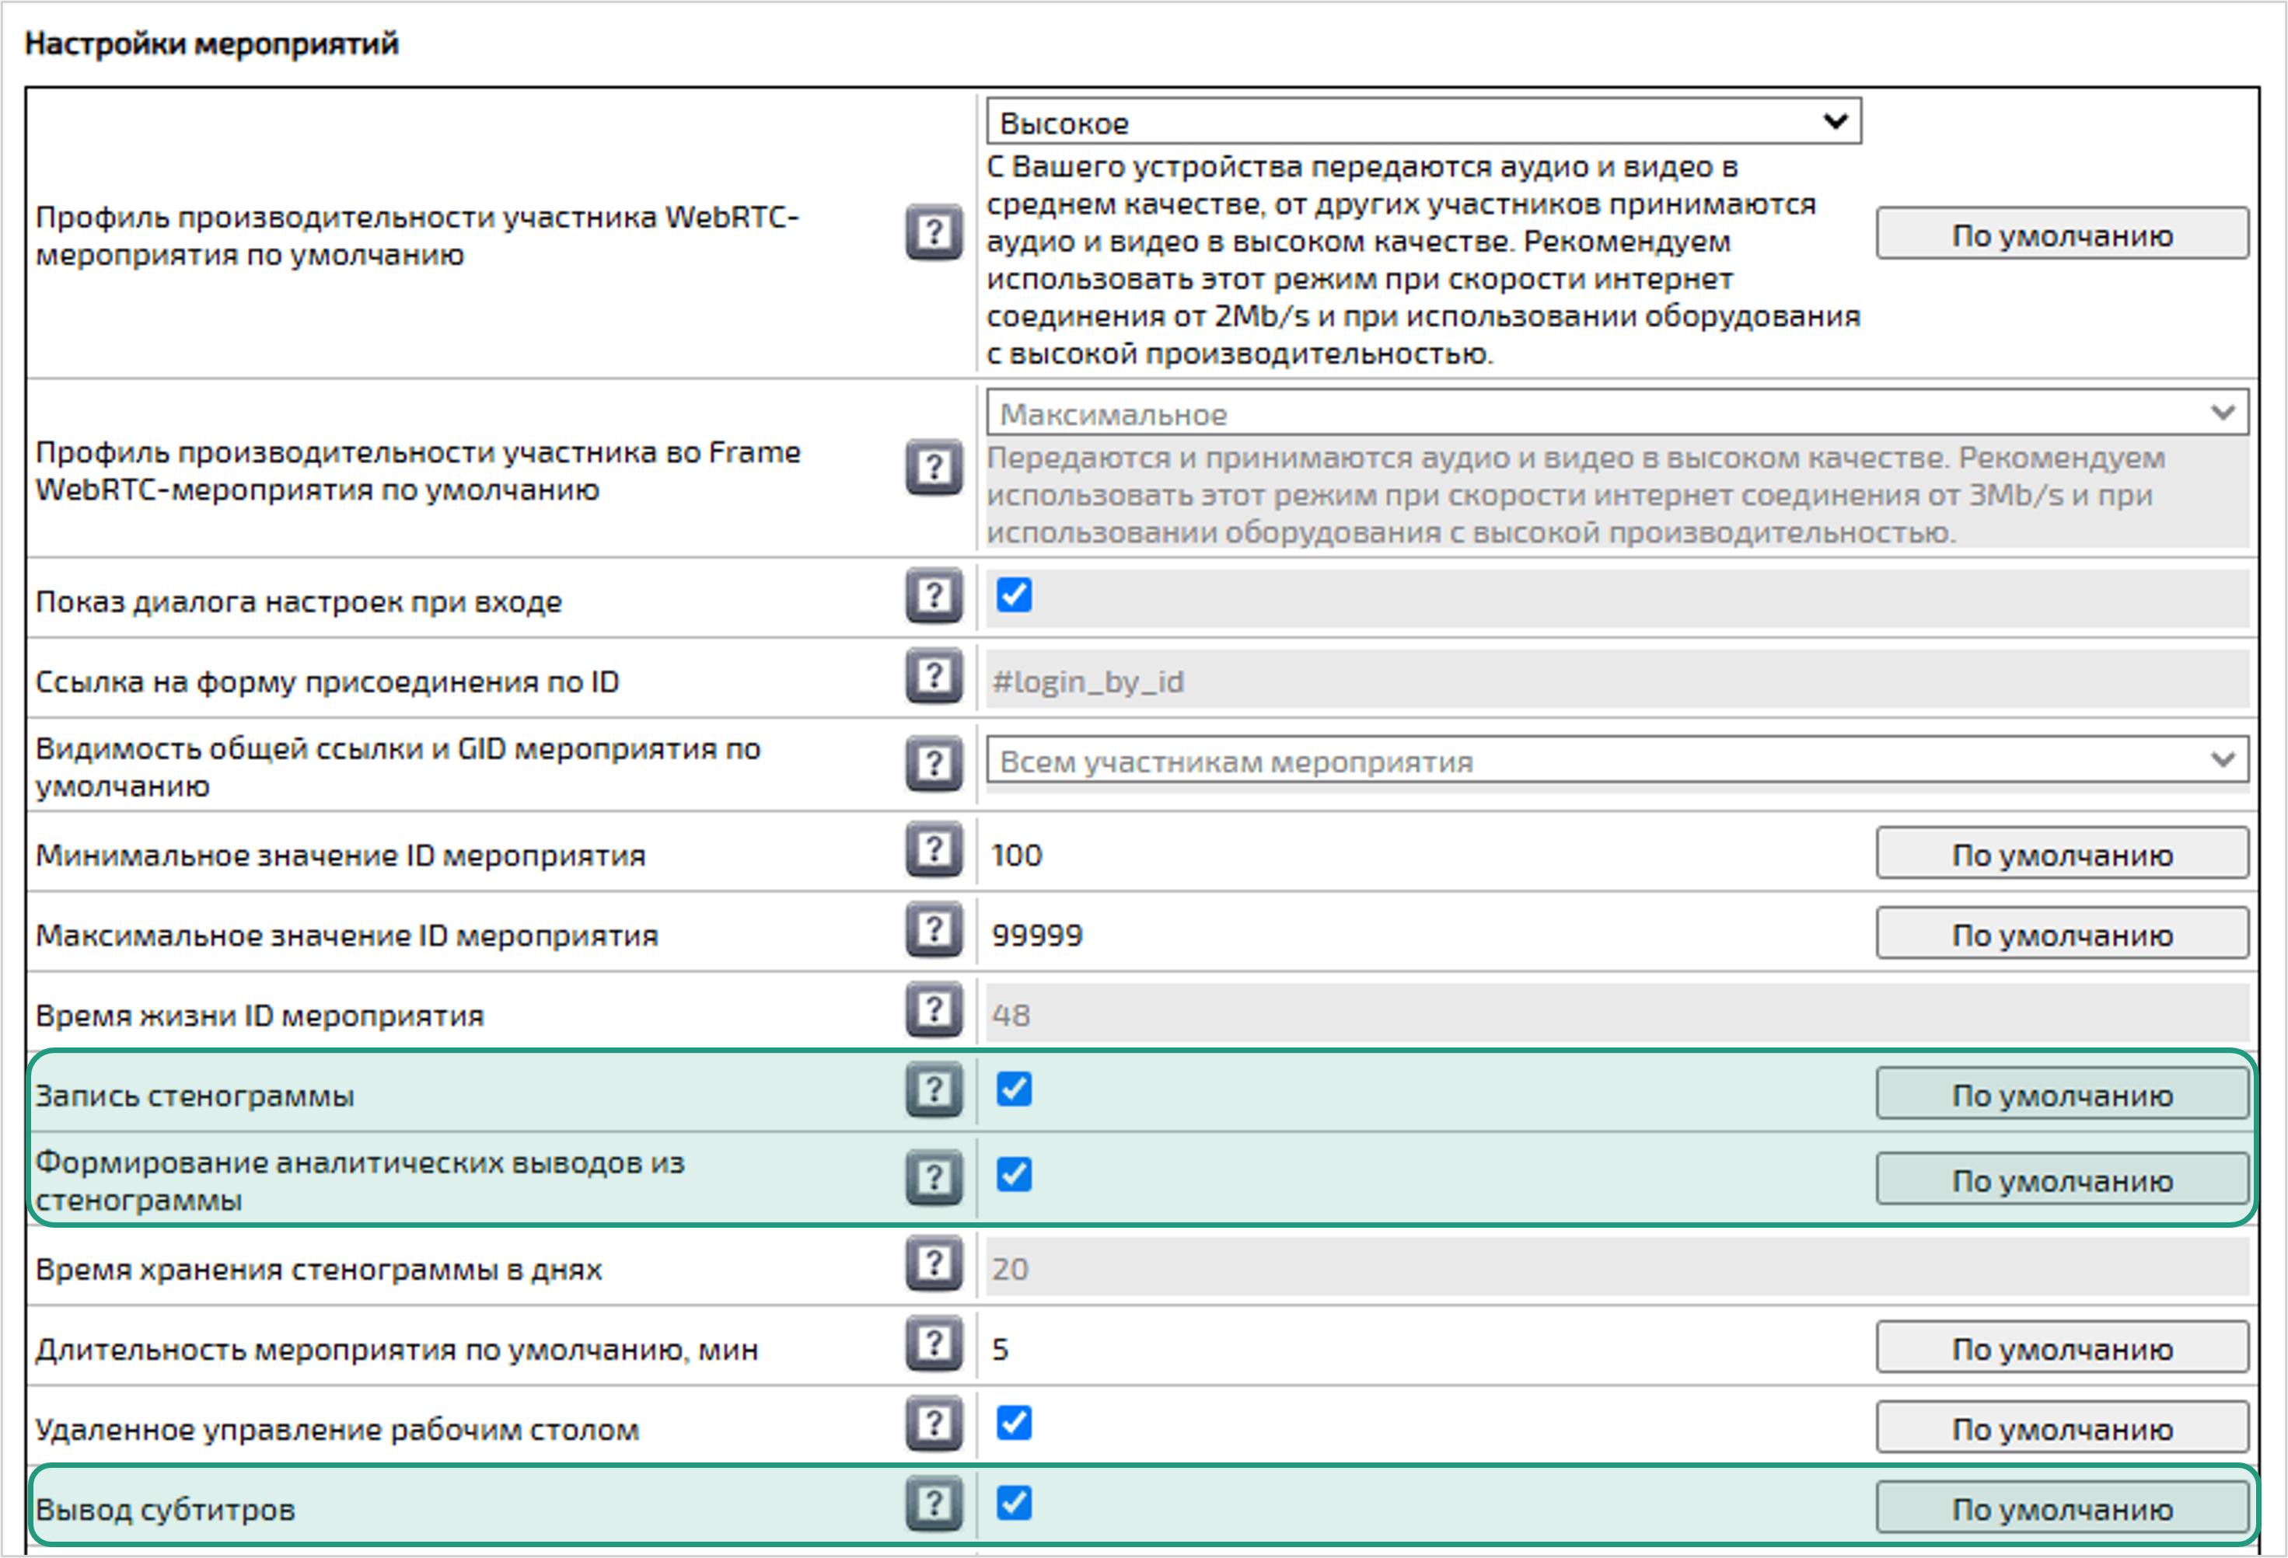2288x1558 pixels.
Task: Open the Высокое performance profile dropdown
Action: click(x=1423, y=122)
